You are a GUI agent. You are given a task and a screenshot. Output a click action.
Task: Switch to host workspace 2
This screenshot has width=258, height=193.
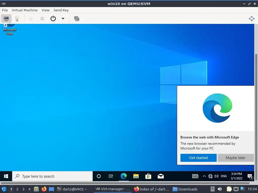click(17, 189)
